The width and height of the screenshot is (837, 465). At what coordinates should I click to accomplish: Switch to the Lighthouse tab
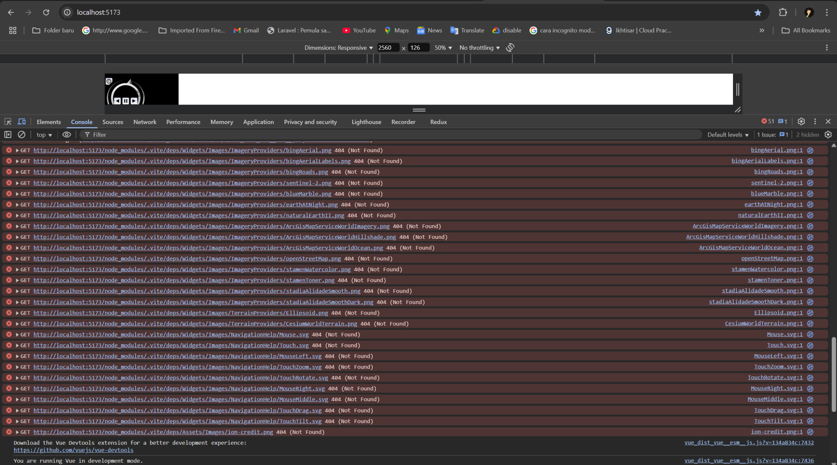366,122
